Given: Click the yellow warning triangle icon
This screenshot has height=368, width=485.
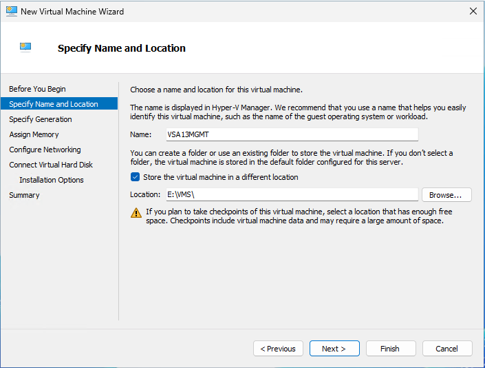Looking at the screenshot, I should (x=136, y=212).
